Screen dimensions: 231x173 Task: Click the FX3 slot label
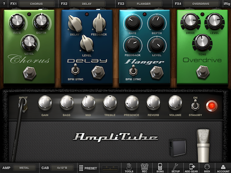(x=121, y=4)
